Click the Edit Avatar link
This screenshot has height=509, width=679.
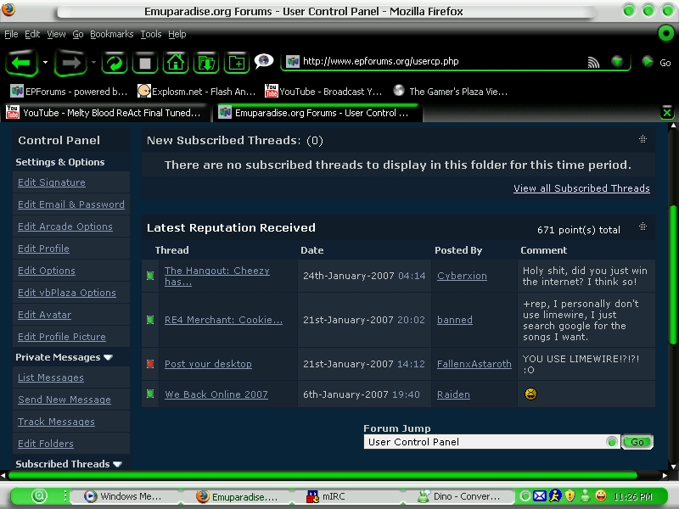45,315
